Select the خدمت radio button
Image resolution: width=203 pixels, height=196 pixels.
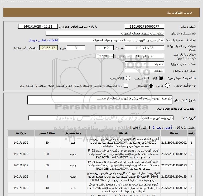click(x=146, y=78)
